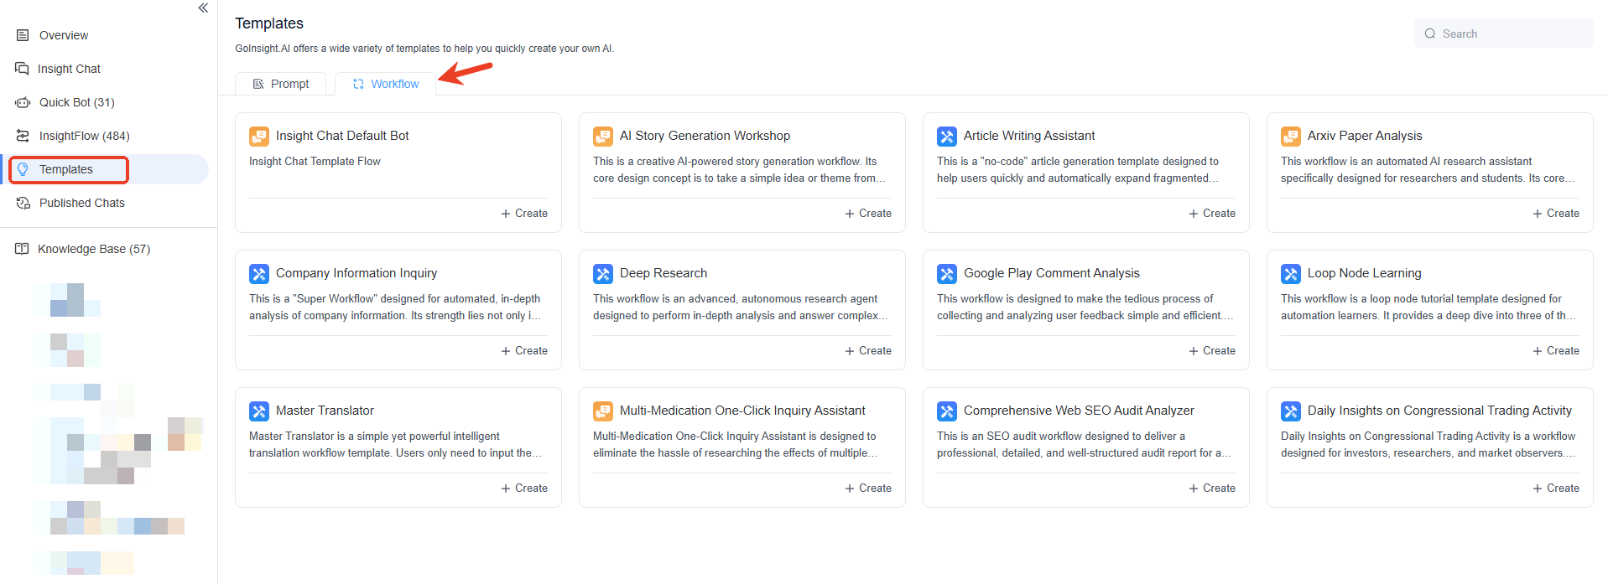
Task: Create from Insight Chat Default Bot template
Action: (525, 214)
